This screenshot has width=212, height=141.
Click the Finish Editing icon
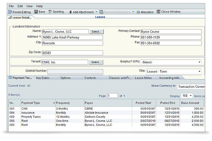click(10, 12)
